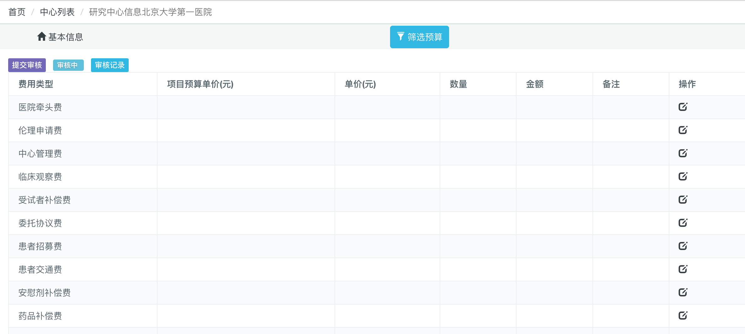Open the 基本信息 tab
The image size is (745, 334).
[60, 37]
